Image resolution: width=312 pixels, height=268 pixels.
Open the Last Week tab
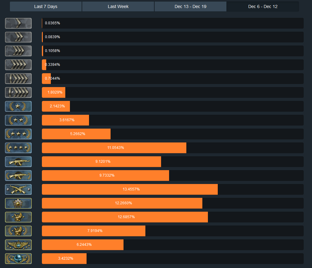coord(118,6)
